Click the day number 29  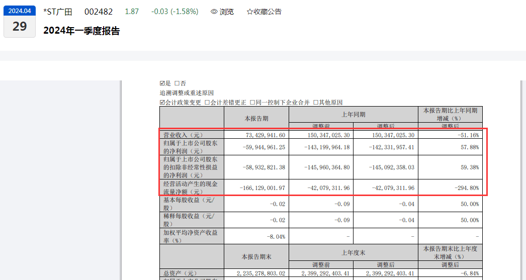[20, 27]
